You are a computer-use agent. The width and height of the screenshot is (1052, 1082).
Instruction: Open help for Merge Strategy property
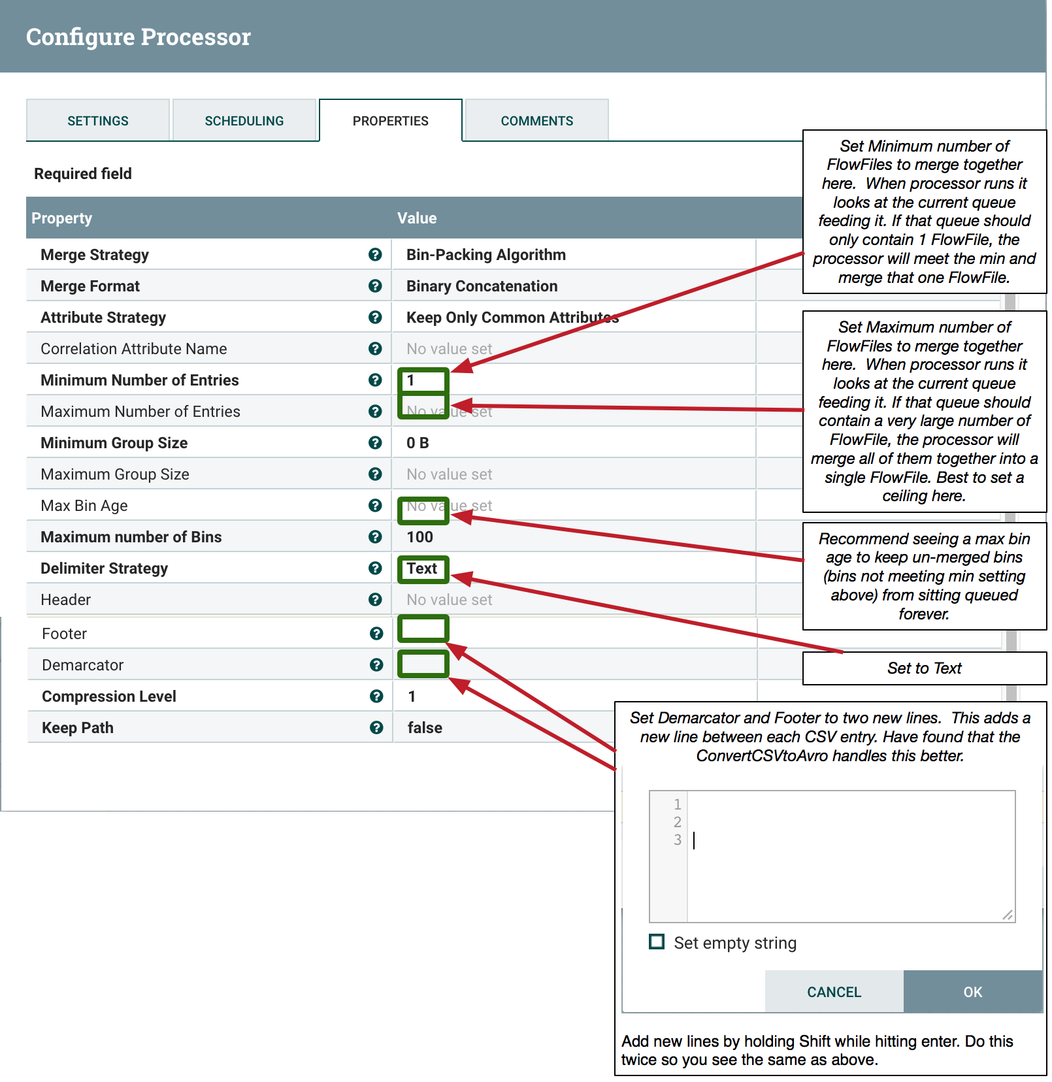tap(375, 255)
